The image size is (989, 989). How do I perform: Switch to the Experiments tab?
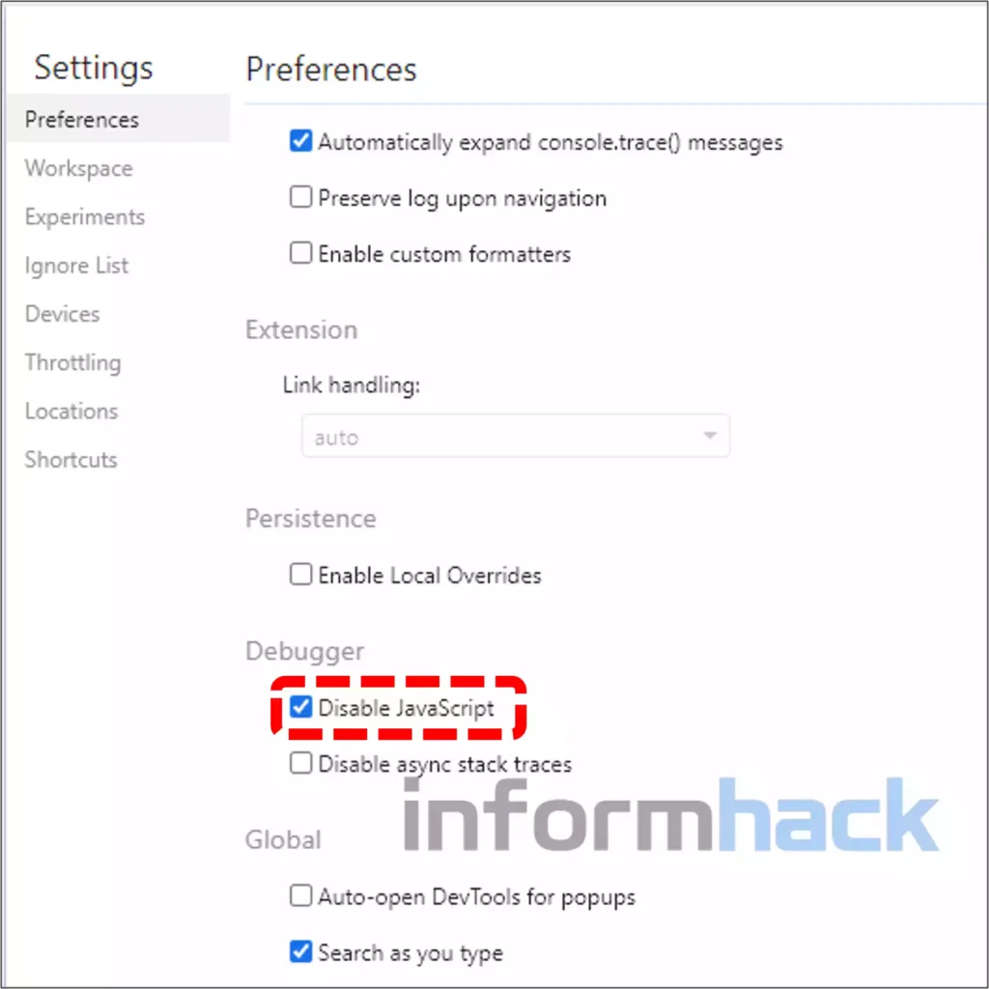pyautogui.click(x=85, y=217)
